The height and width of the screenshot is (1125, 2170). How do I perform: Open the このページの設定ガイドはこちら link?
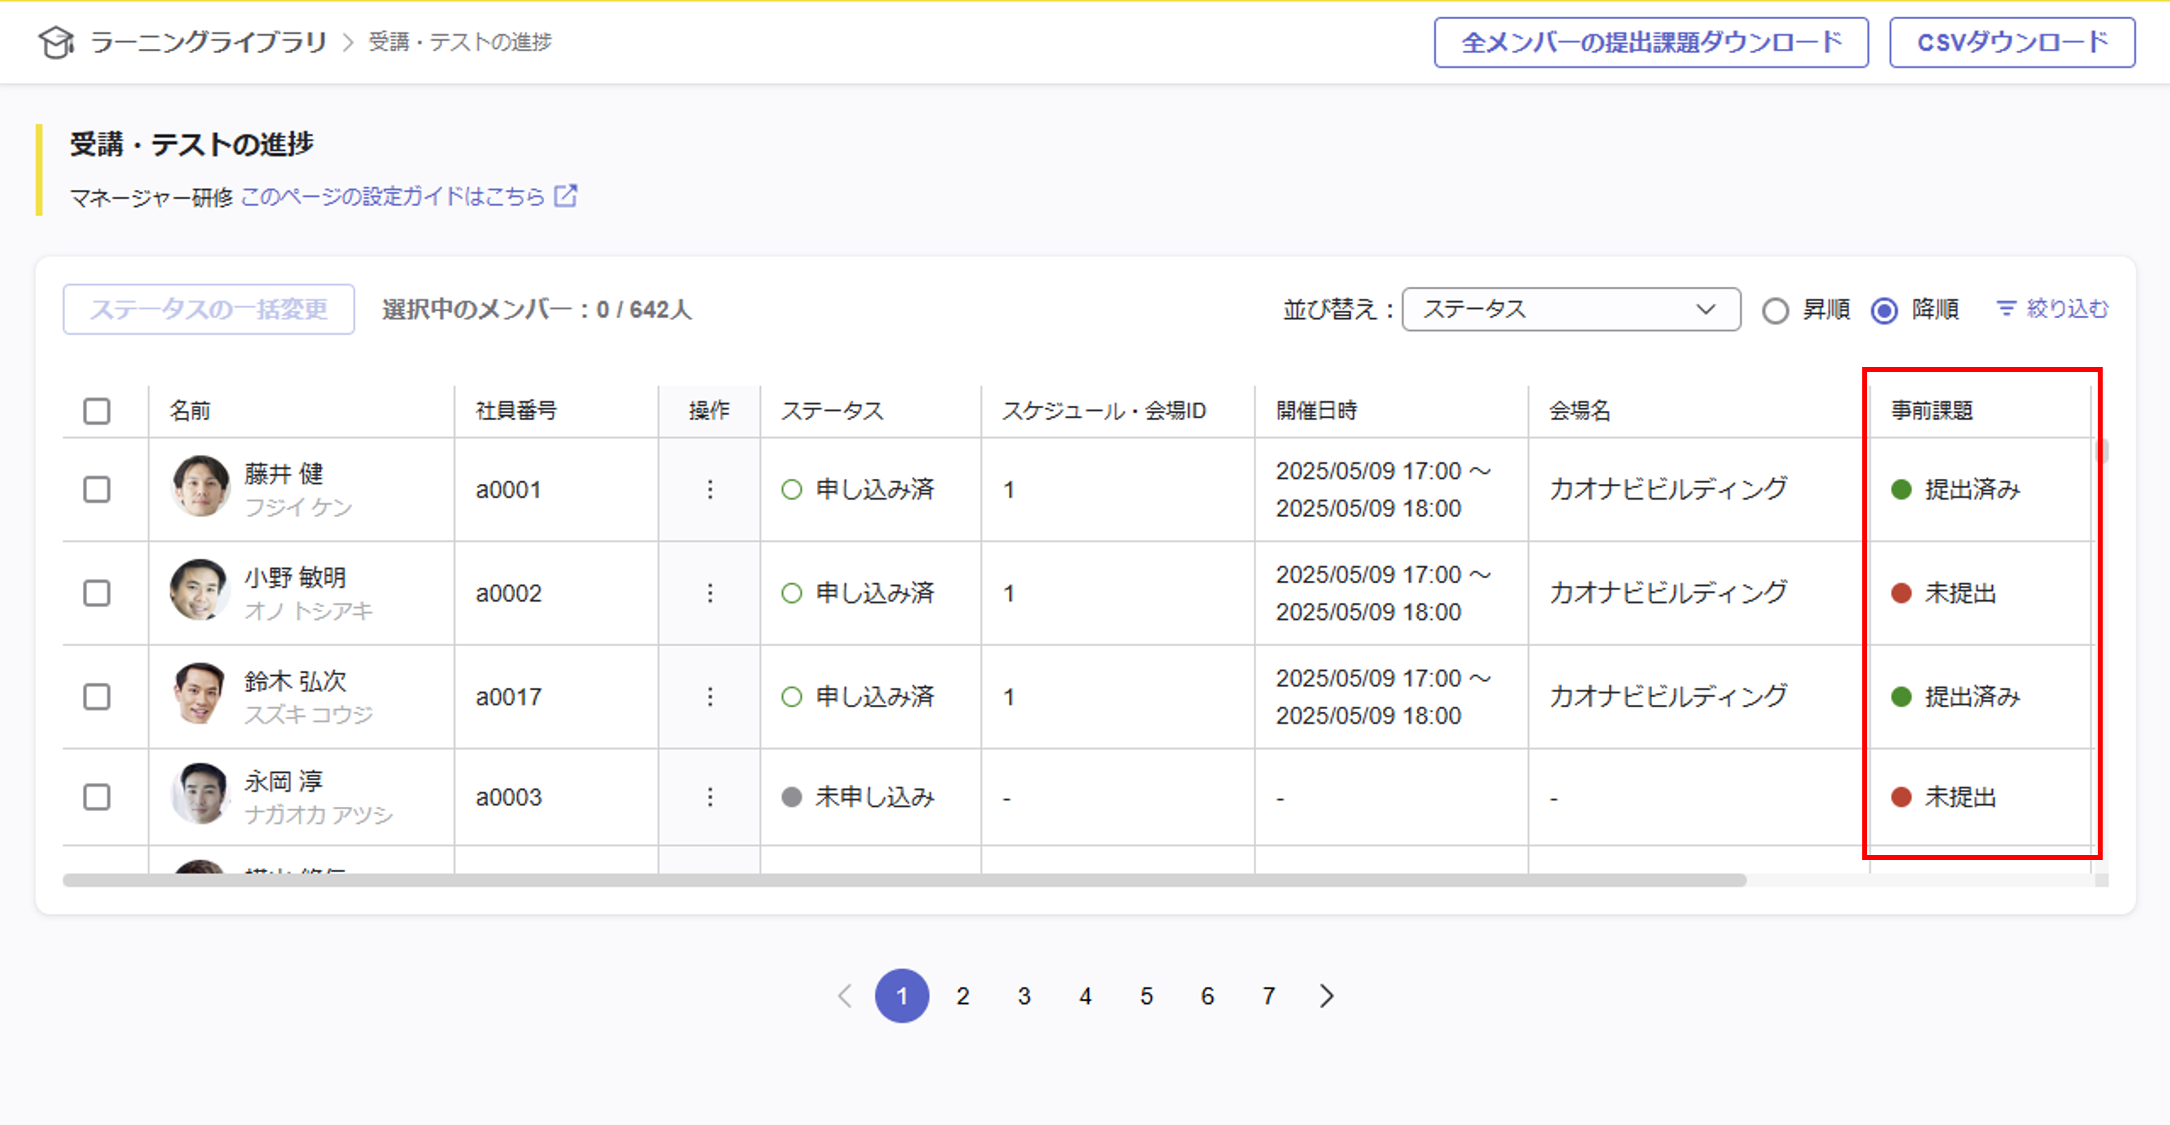pos(392,196)
